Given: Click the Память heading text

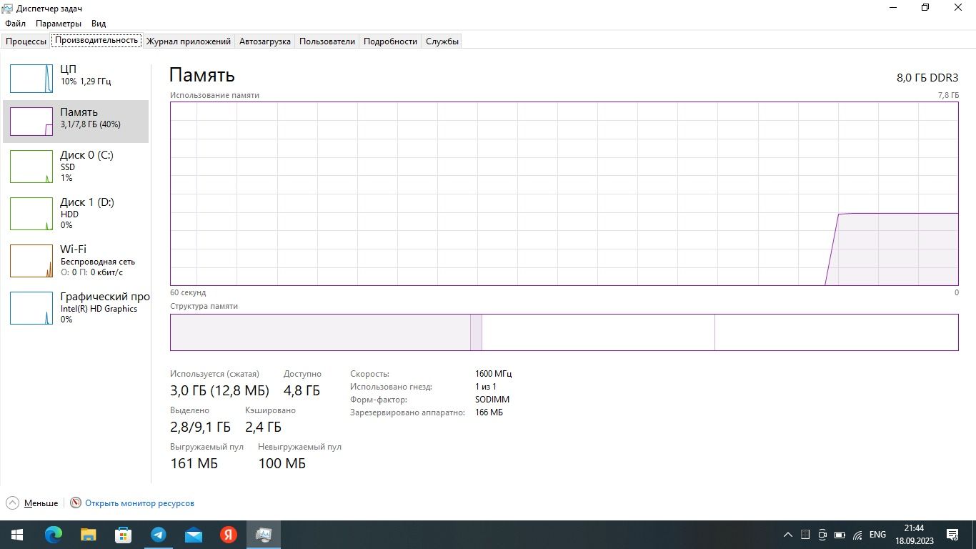Looking at the screenshot, I should point(202,75).
